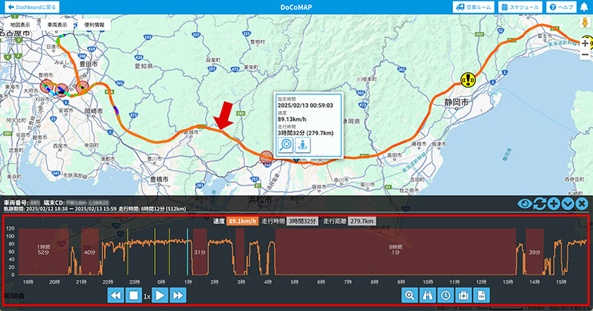Viewport: 593px width, 311px height.
Task: Click the street view person icon in popup
Action: [x=302, y=146]
